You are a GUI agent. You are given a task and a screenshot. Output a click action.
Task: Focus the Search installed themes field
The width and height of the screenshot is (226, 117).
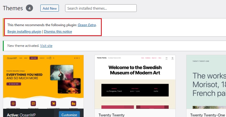click(101, 8)
